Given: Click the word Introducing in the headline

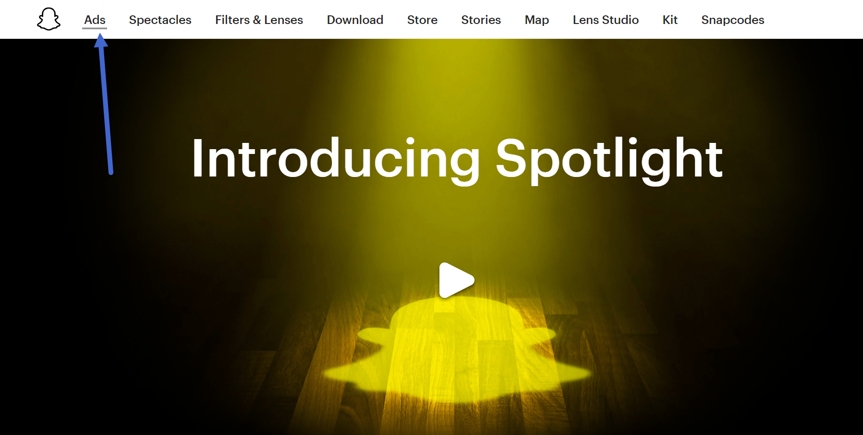Looking at the screenshot, I should tap(336, 159).
